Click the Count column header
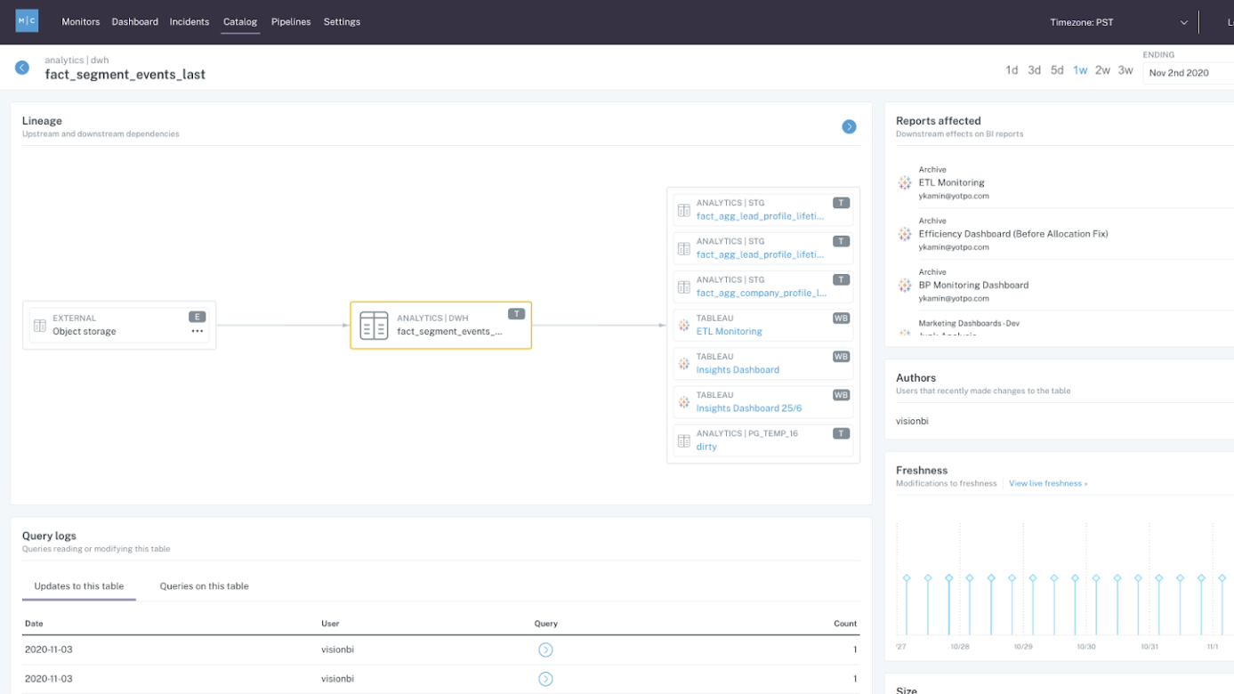Screen dimensions: 1234x694 click(x=845, y=624)
